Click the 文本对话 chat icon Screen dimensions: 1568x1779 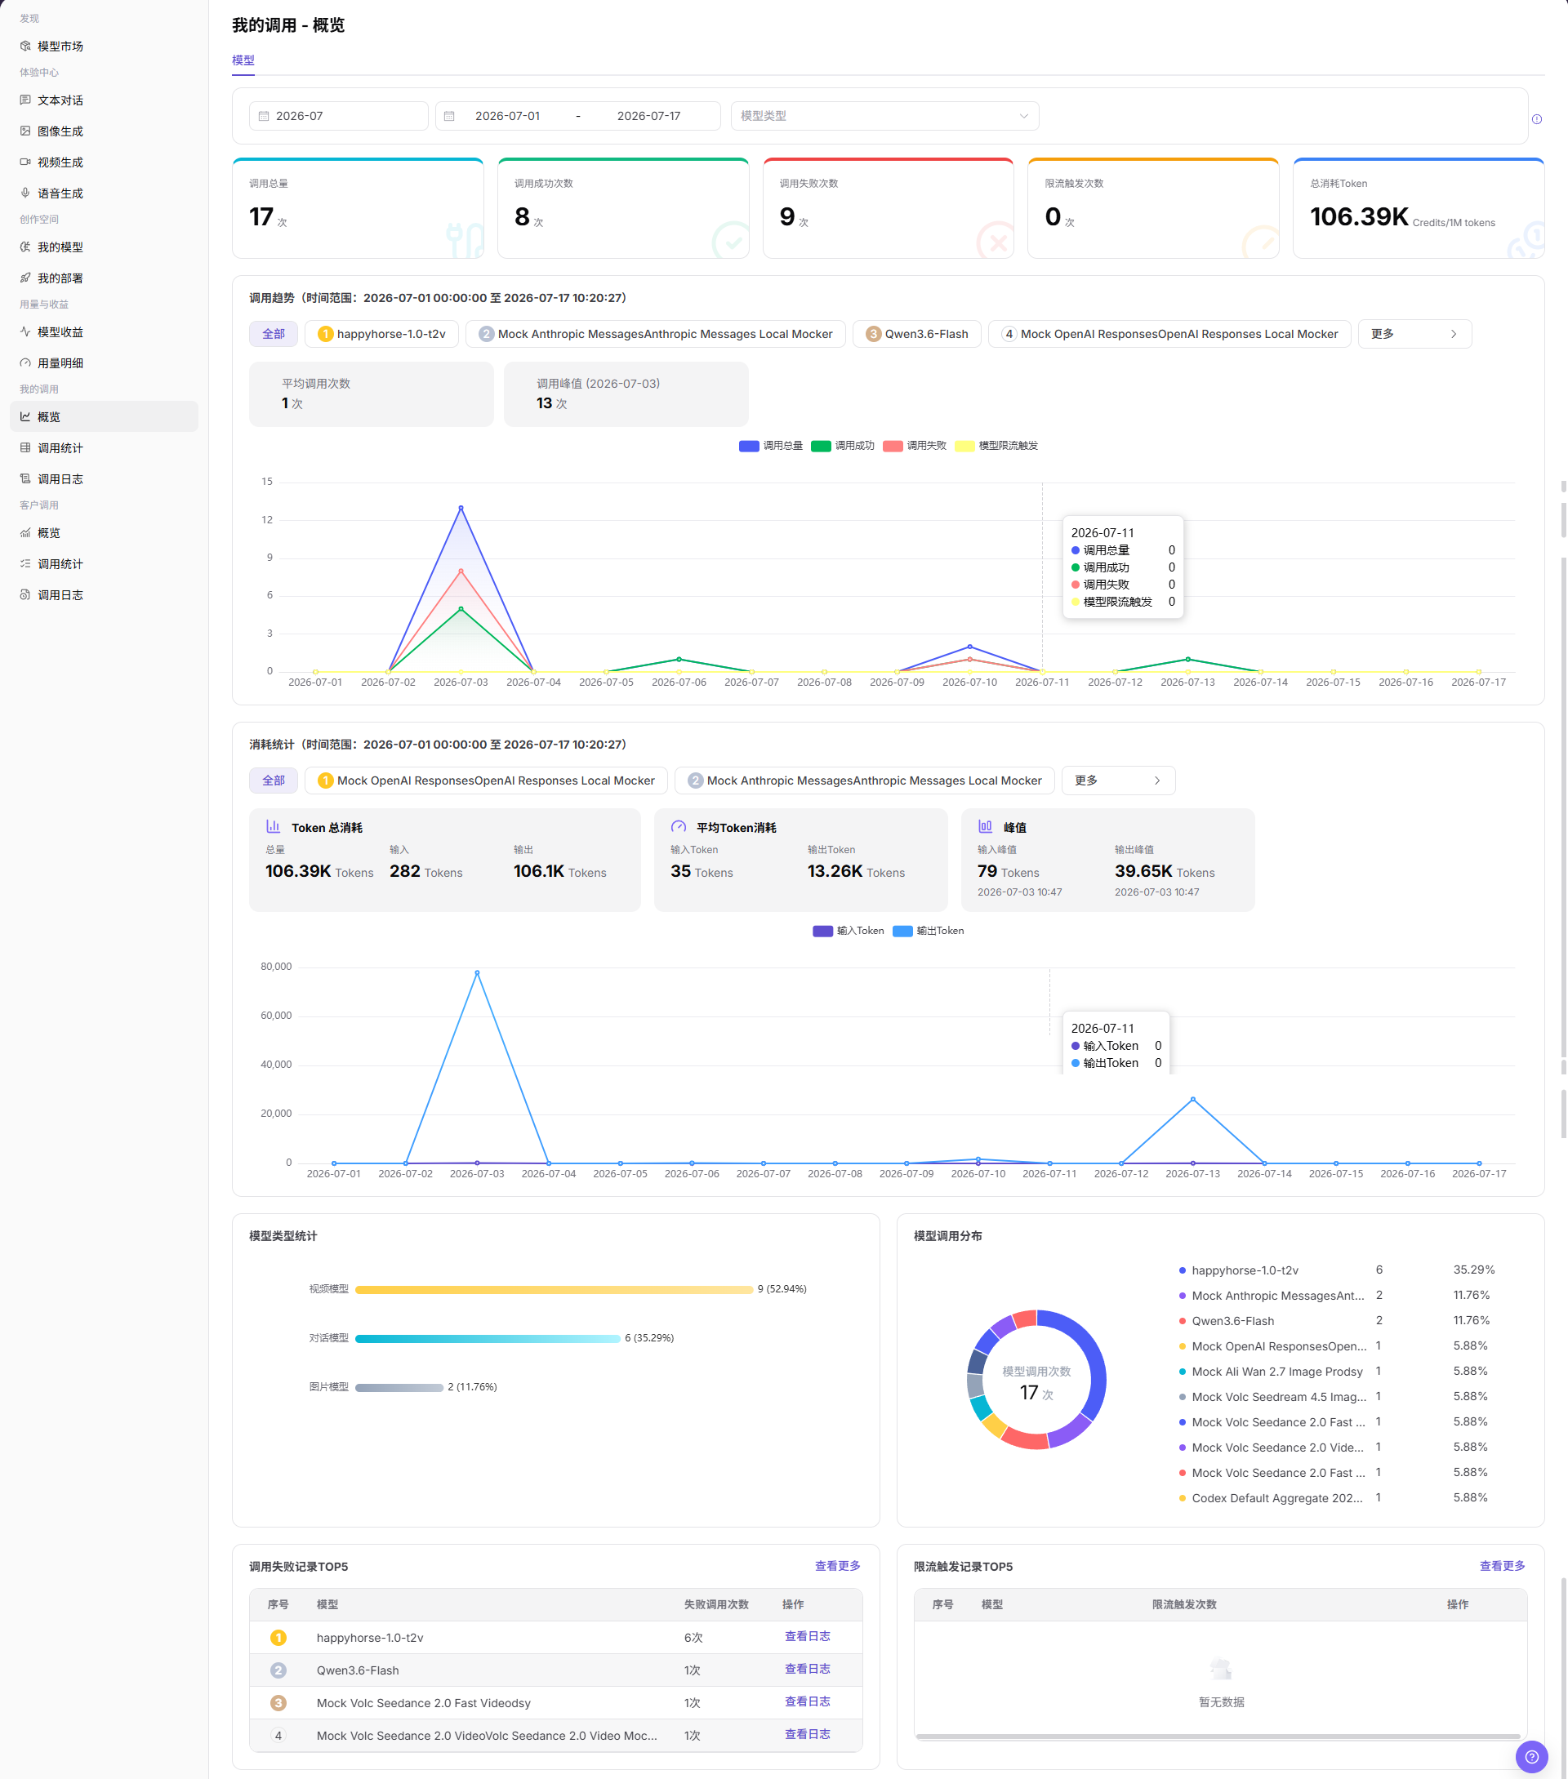(25, 100)
